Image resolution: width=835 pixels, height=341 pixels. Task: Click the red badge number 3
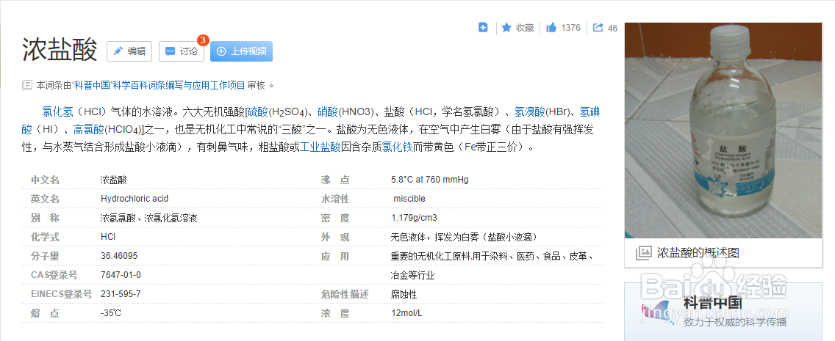pos(203,40)
